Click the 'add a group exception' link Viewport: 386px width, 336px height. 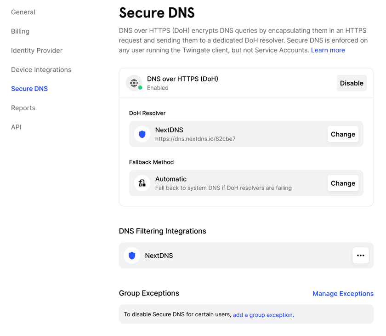coord(263,315)
